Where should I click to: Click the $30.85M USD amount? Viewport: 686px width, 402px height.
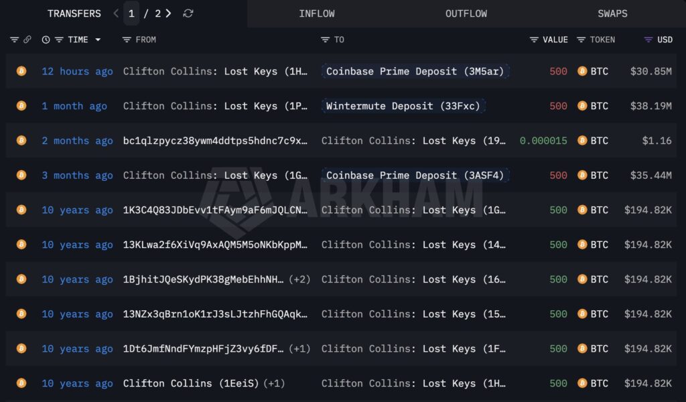click(x=650, y=71)
